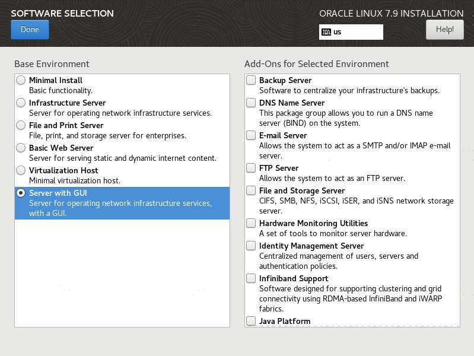The image size is (474, 356).
Task: Click the keyboard layout icon
Action: [x=326, y=32]
